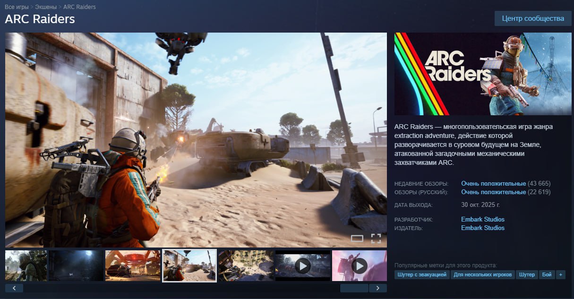Select the 'Шутер с эвакуацией' tag

coord(421,274)
